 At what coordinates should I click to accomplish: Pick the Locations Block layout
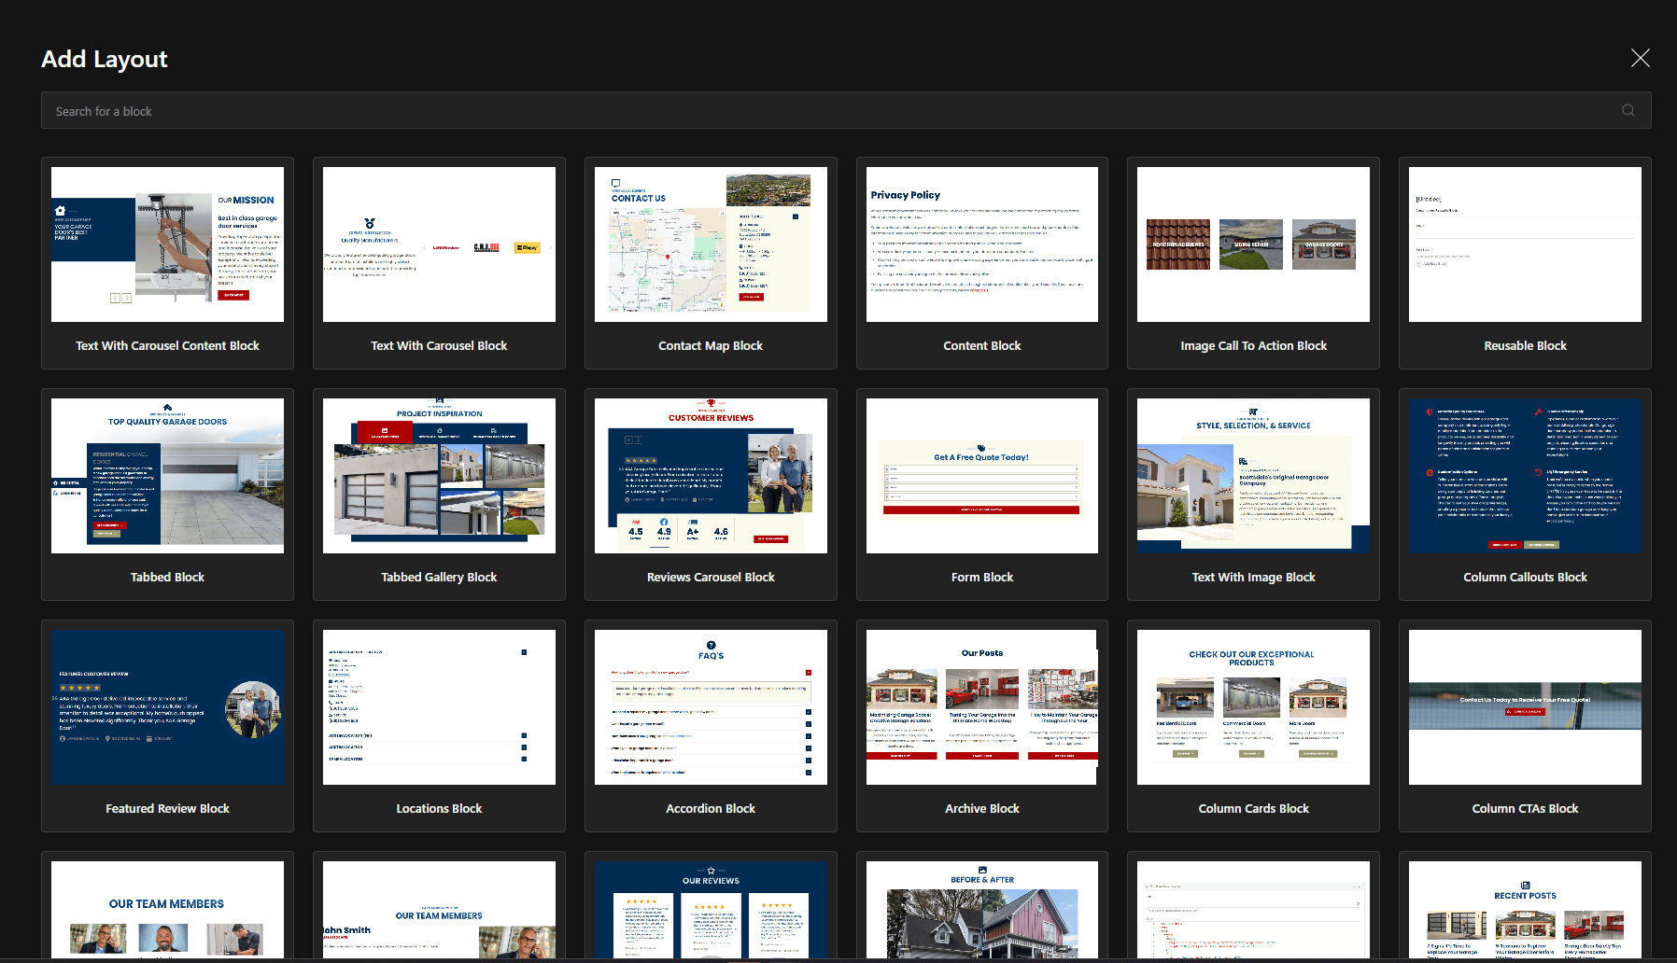[439, 726]
